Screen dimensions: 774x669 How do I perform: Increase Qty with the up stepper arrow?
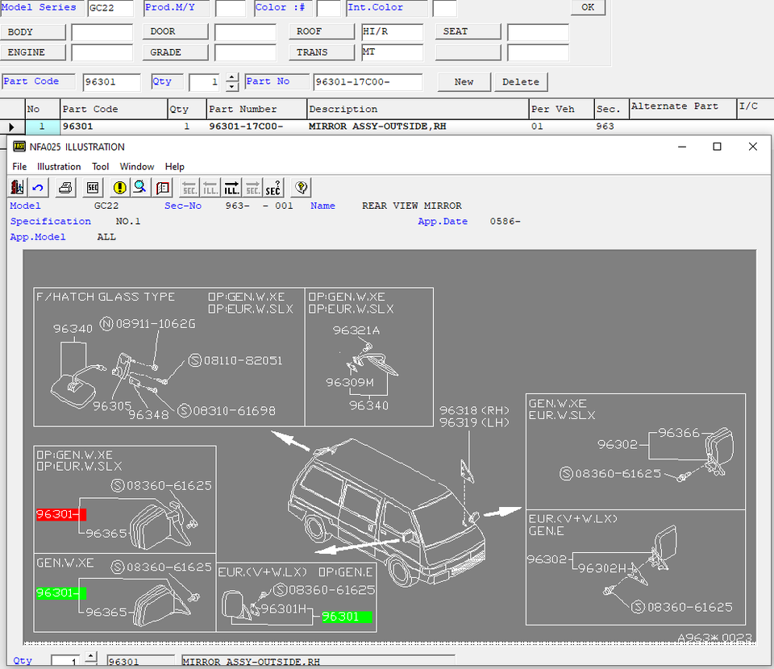tap(232, 77)
